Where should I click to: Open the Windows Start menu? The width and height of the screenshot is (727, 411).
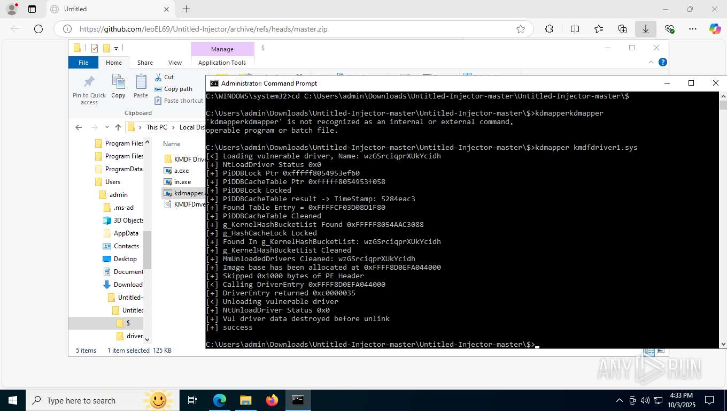tap(12, 400)
